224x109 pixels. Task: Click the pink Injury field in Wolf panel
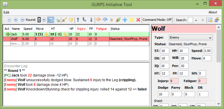[x=174, y=81]
